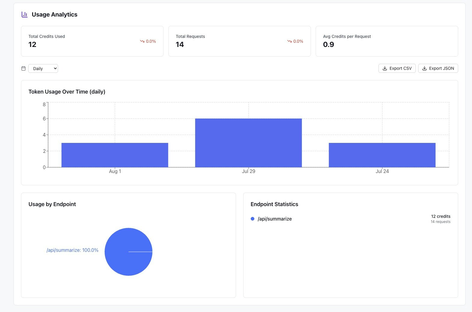Click the Usage by Endpoint heading
472x312 pixels.
click(x=52, y=204)
